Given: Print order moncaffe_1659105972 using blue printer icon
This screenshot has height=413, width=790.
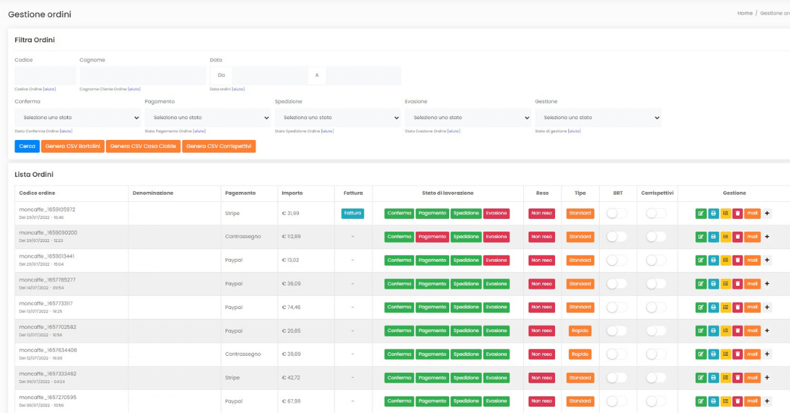Looking at the screenshot, I should pyautogui.click(x=713, y=213).
